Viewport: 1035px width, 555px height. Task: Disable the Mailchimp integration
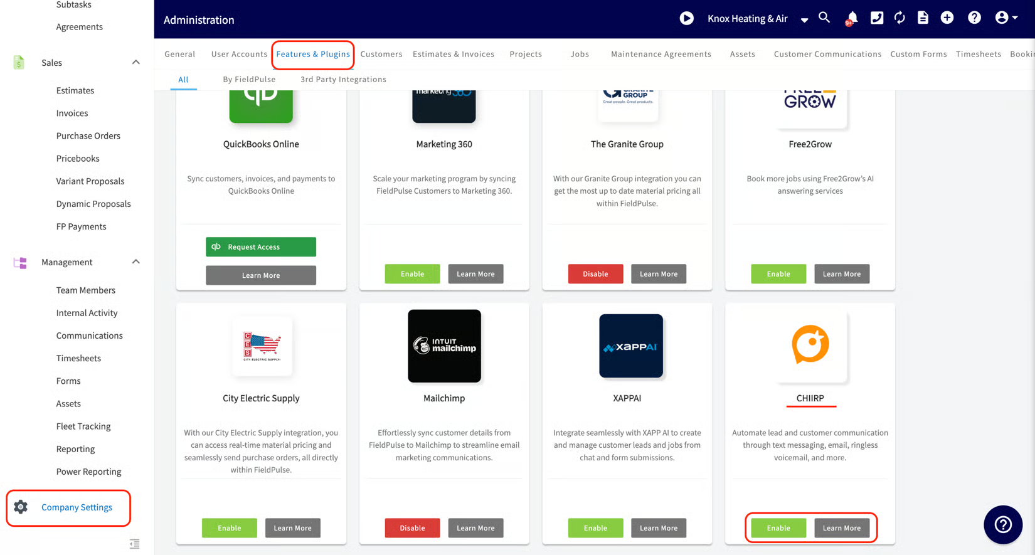pyautogui.click(x=412, y=527)
